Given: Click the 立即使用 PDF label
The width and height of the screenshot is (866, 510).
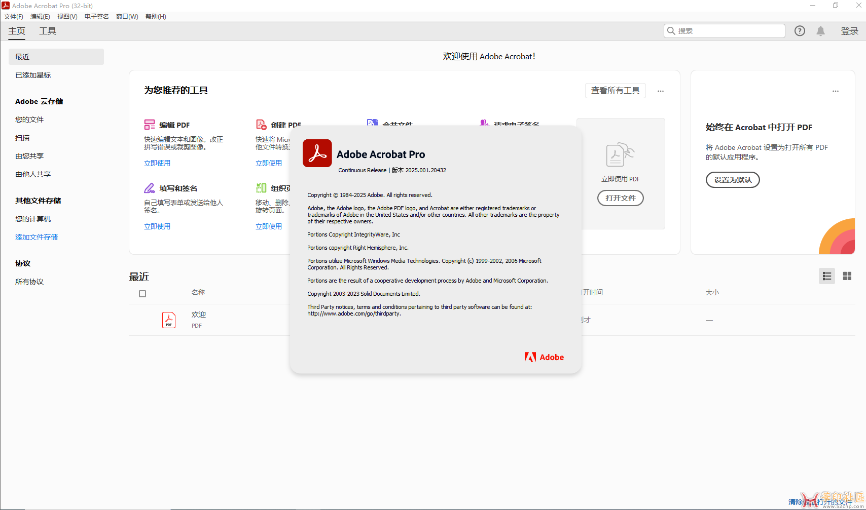Looking at the screenshot, I should click(621, 179).
